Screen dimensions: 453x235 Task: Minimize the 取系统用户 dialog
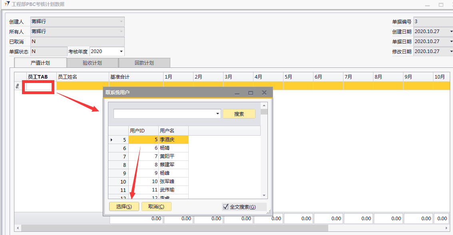[x=237, y=93]
